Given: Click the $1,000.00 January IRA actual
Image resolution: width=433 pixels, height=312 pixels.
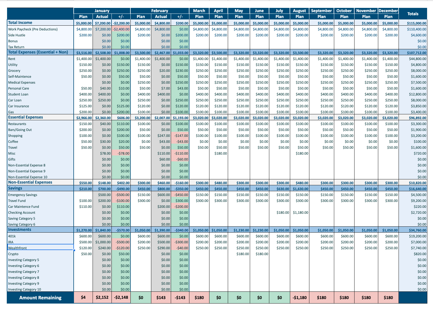Looking at the screenshot, I should tap(102, 242).
